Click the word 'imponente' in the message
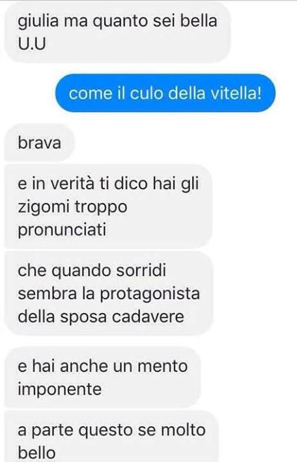Image resolution: width=297 pixels, height=462 pixels. 59,390
